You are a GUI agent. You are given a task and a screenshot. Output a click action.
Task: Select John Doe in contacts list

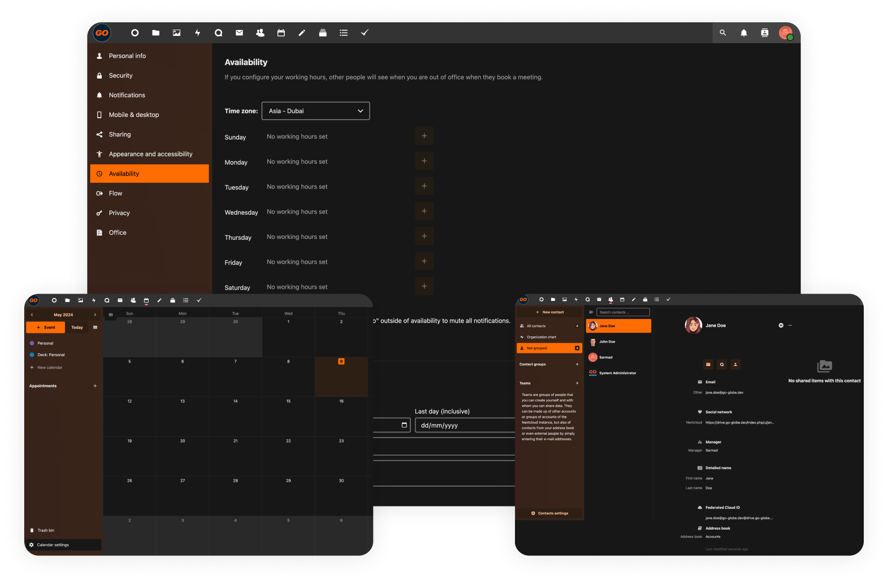tap(607, 342)
